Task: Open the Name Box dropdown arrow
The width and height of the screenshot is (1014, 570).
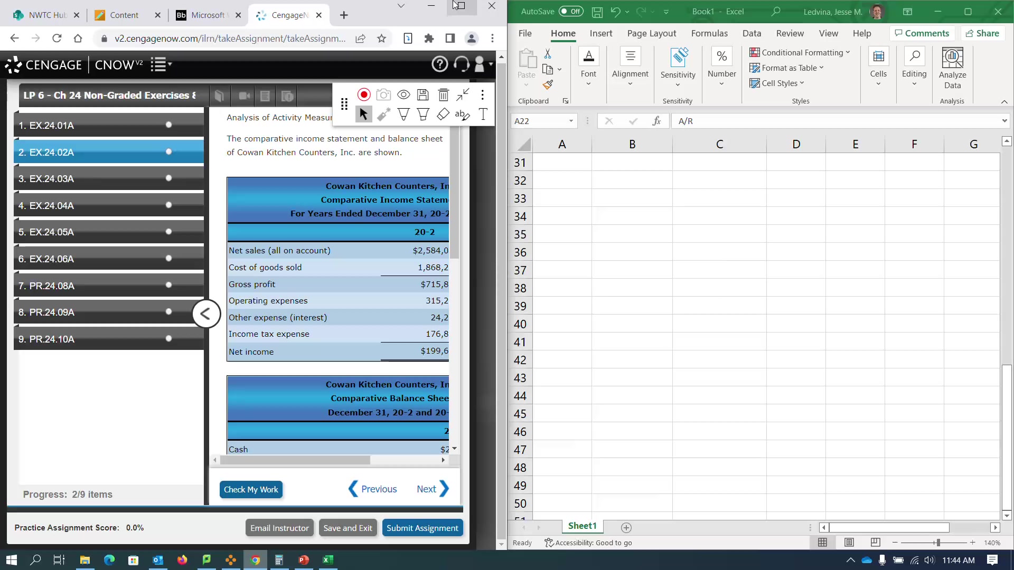Action: 571,121
